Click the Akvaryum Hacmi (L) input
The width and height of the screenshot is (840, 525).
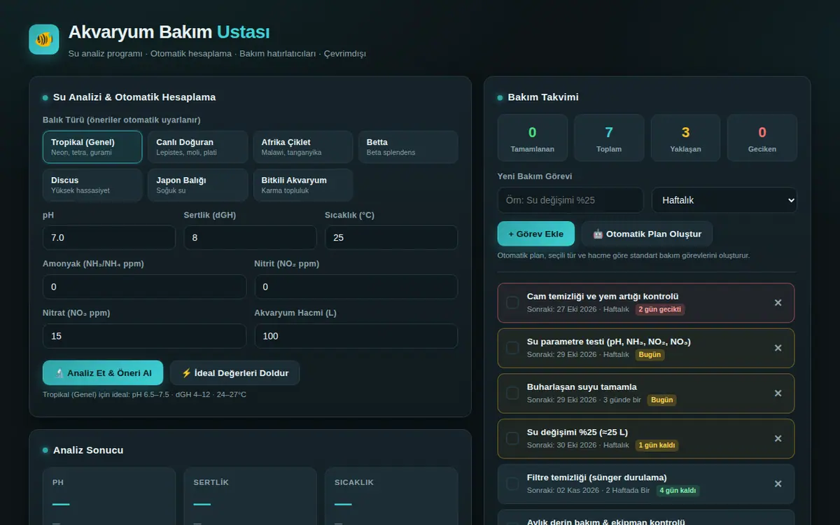tap(356, 336)
